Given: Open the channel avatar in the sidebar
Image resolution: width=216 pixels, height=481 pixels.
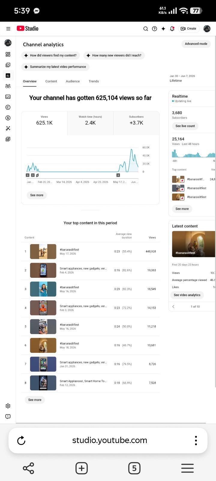Looking at the screenshot, I should pyautogui.click(x=8, y=43).
